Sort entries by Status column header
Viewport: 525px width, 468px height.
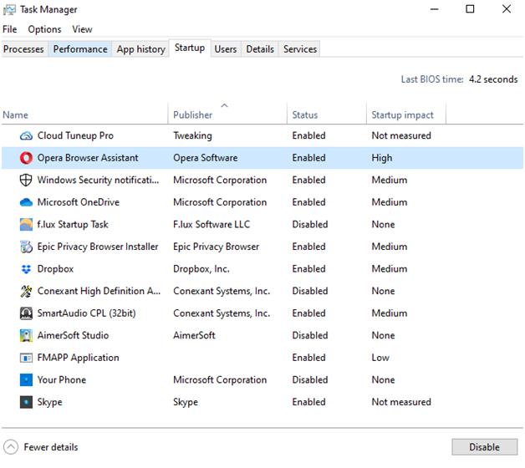305,115
